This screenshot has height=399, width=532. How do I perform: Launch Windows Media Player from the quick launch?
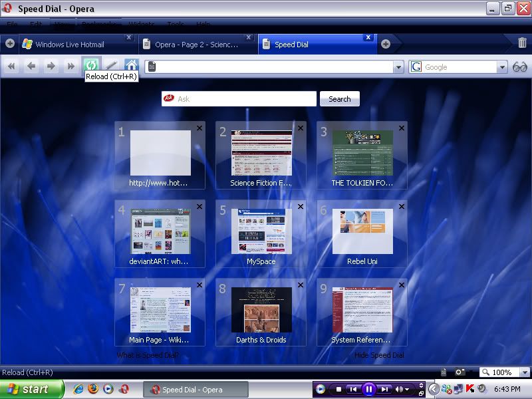pyautogui.click(x=108, y=389)
